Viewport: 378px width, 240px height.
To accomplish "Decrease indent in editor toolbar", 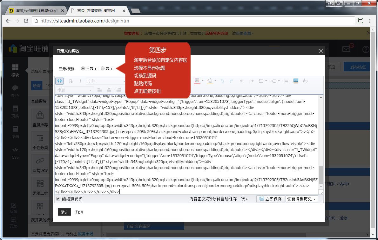I will click(x=251, y=81).
